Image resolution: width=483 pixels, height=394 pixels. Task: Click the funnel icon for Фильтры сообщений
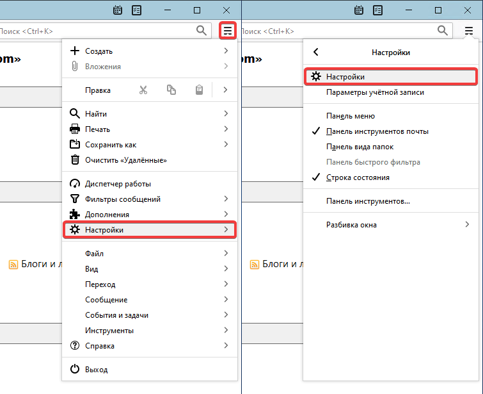tap(75, 199)
